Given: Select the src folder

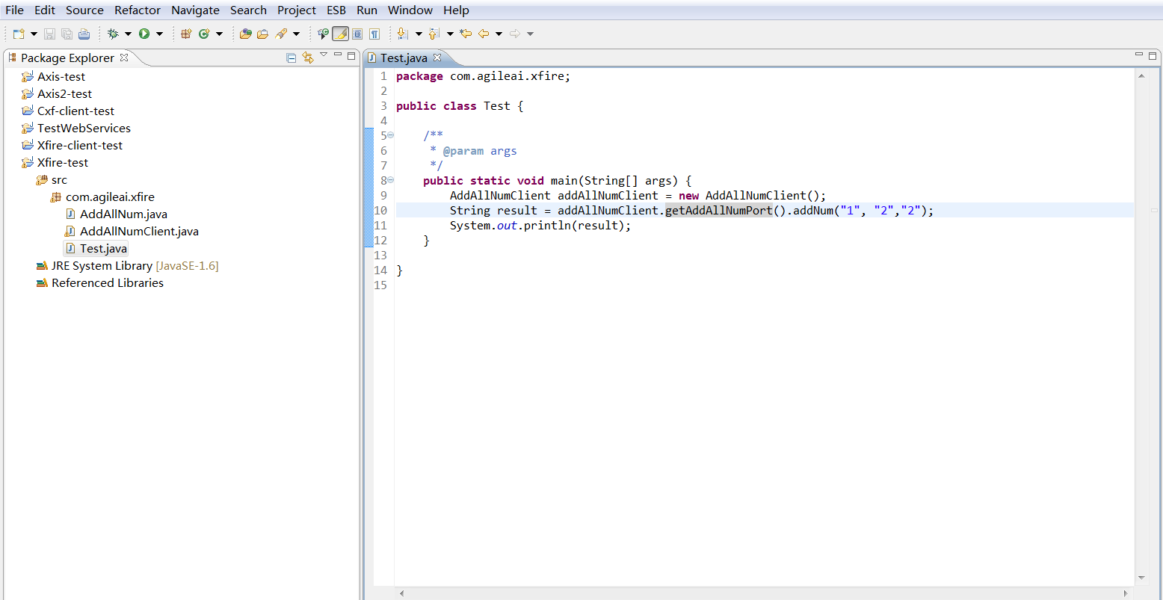Looking at the screenshot, I should click(x=59, y=179).
